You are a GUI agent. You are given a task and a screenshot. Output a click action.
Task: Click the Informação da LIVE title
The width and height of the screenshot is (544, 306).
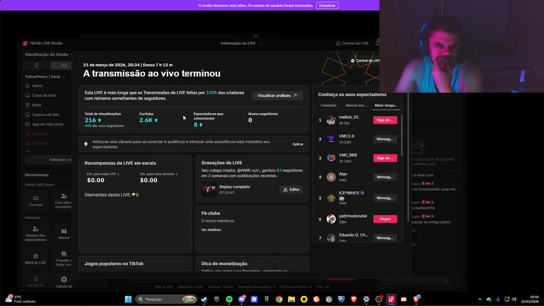(x=238, y=43)
